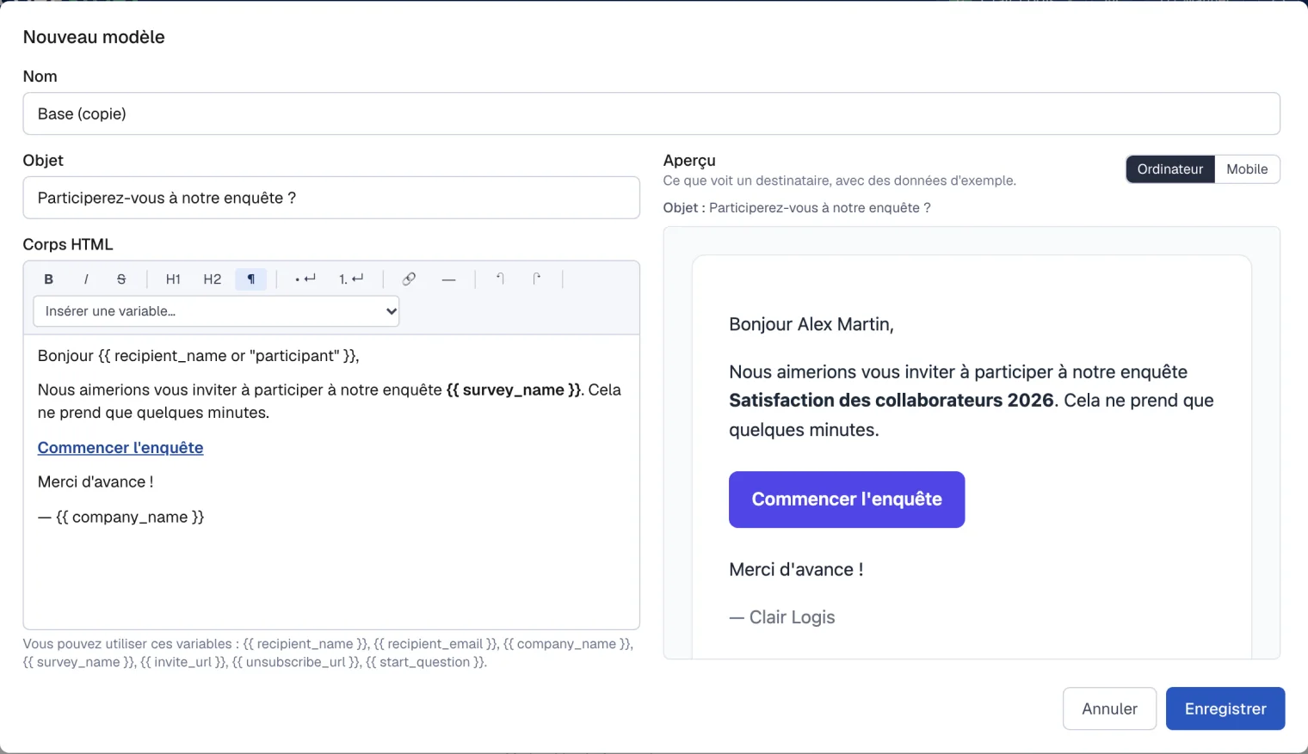
Task: Click the Nom field with Base (copie)
Action: (x=651, y=113)
